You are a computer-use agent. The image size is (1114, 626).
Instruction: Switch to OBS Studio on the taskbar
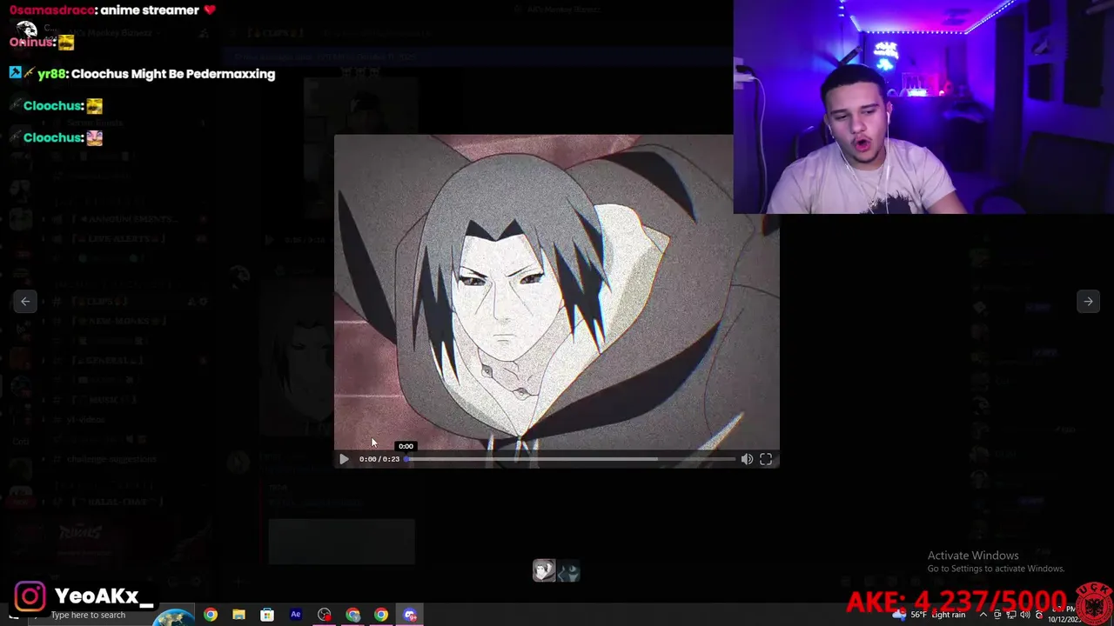325,615
